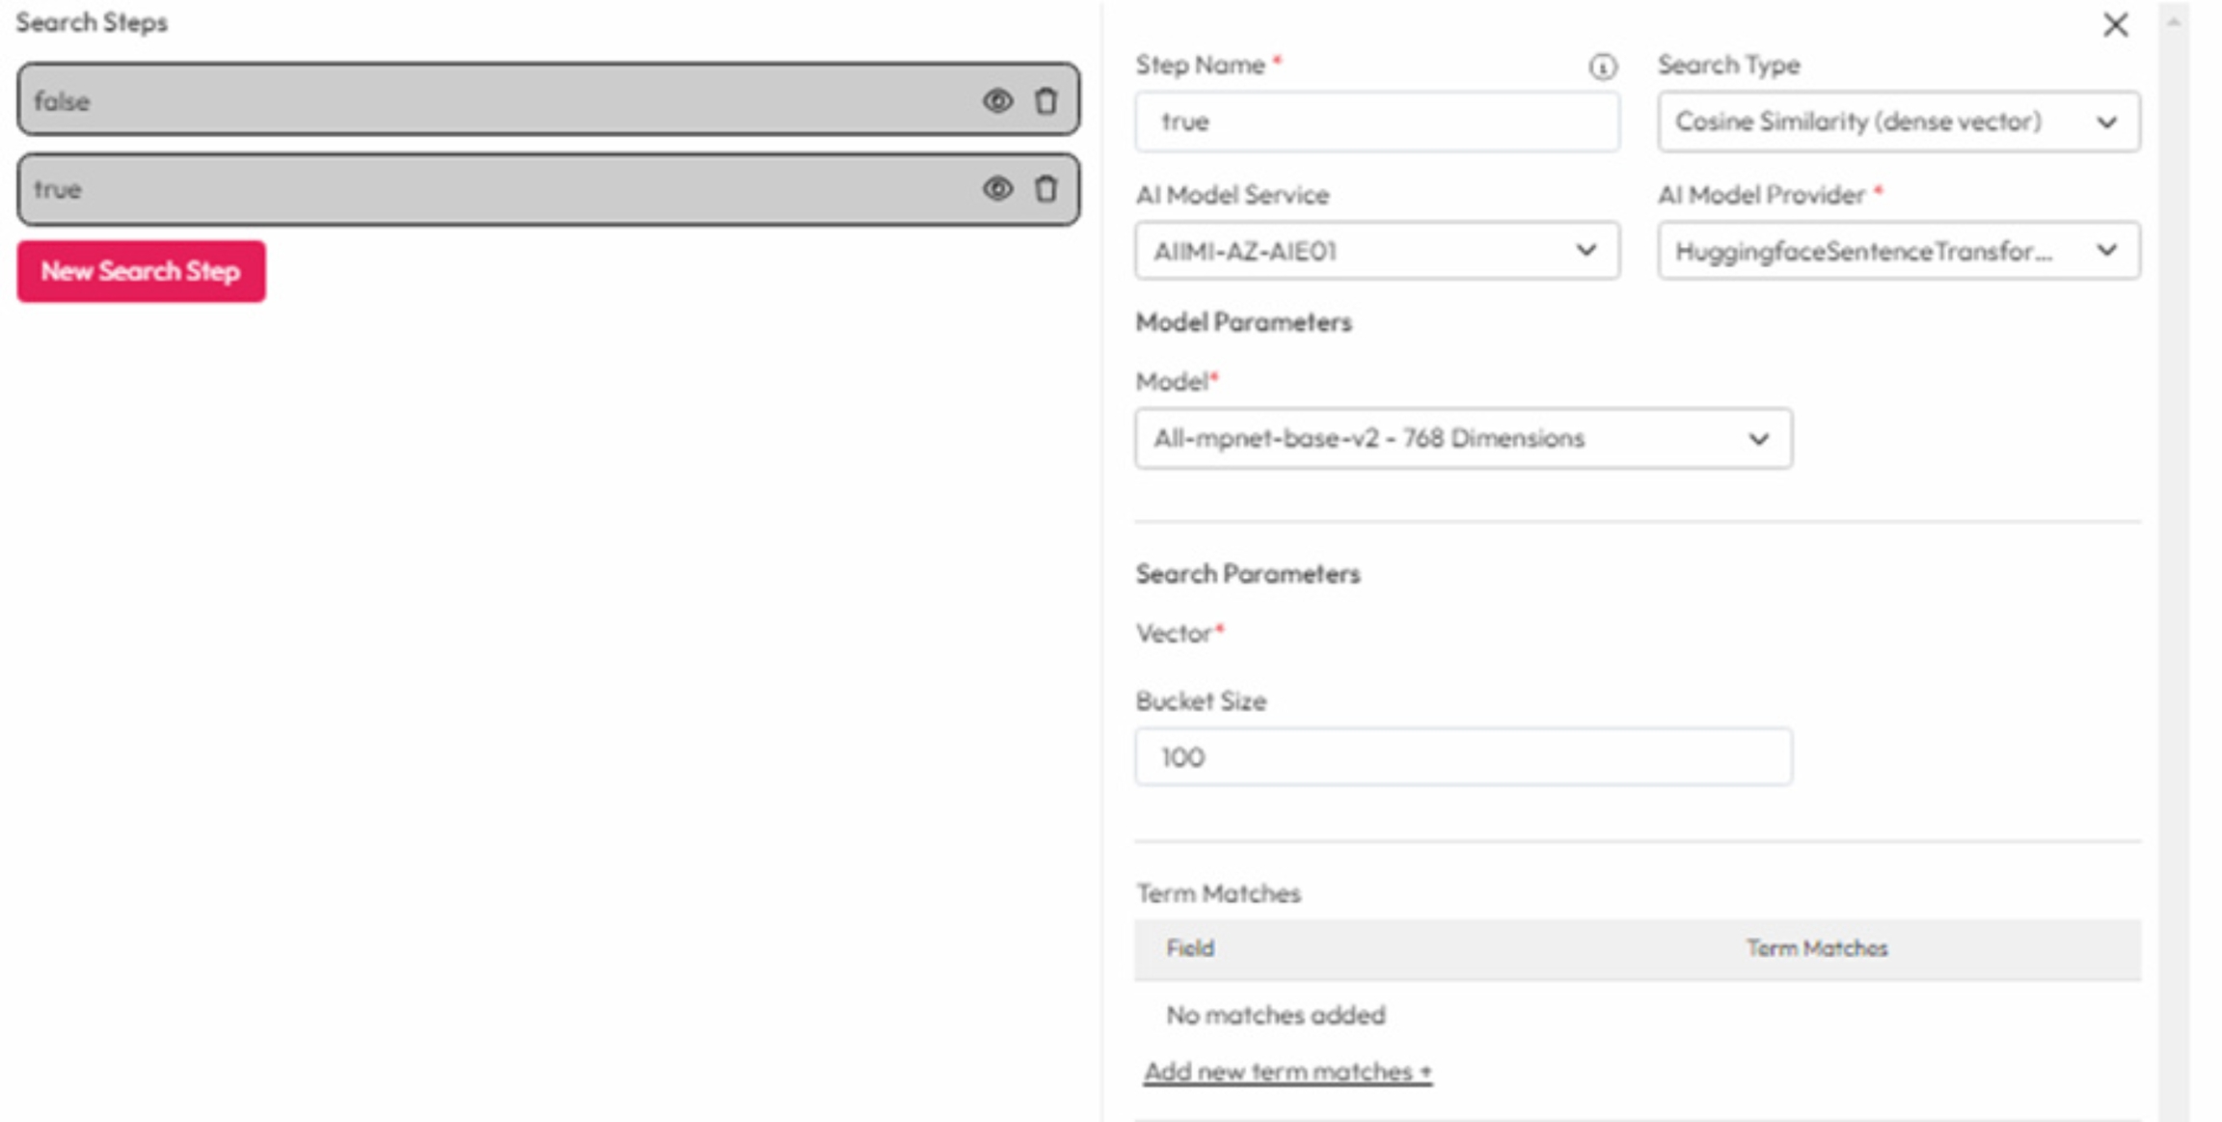Select the 'true' search step row
The height and width of the screenshot is (1122, 2222).
tap(482, 189)
